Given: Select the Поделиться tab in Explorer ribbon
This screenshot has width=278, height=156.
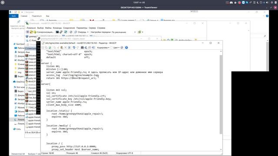Looking at the screenshot, I should point(36,16).
